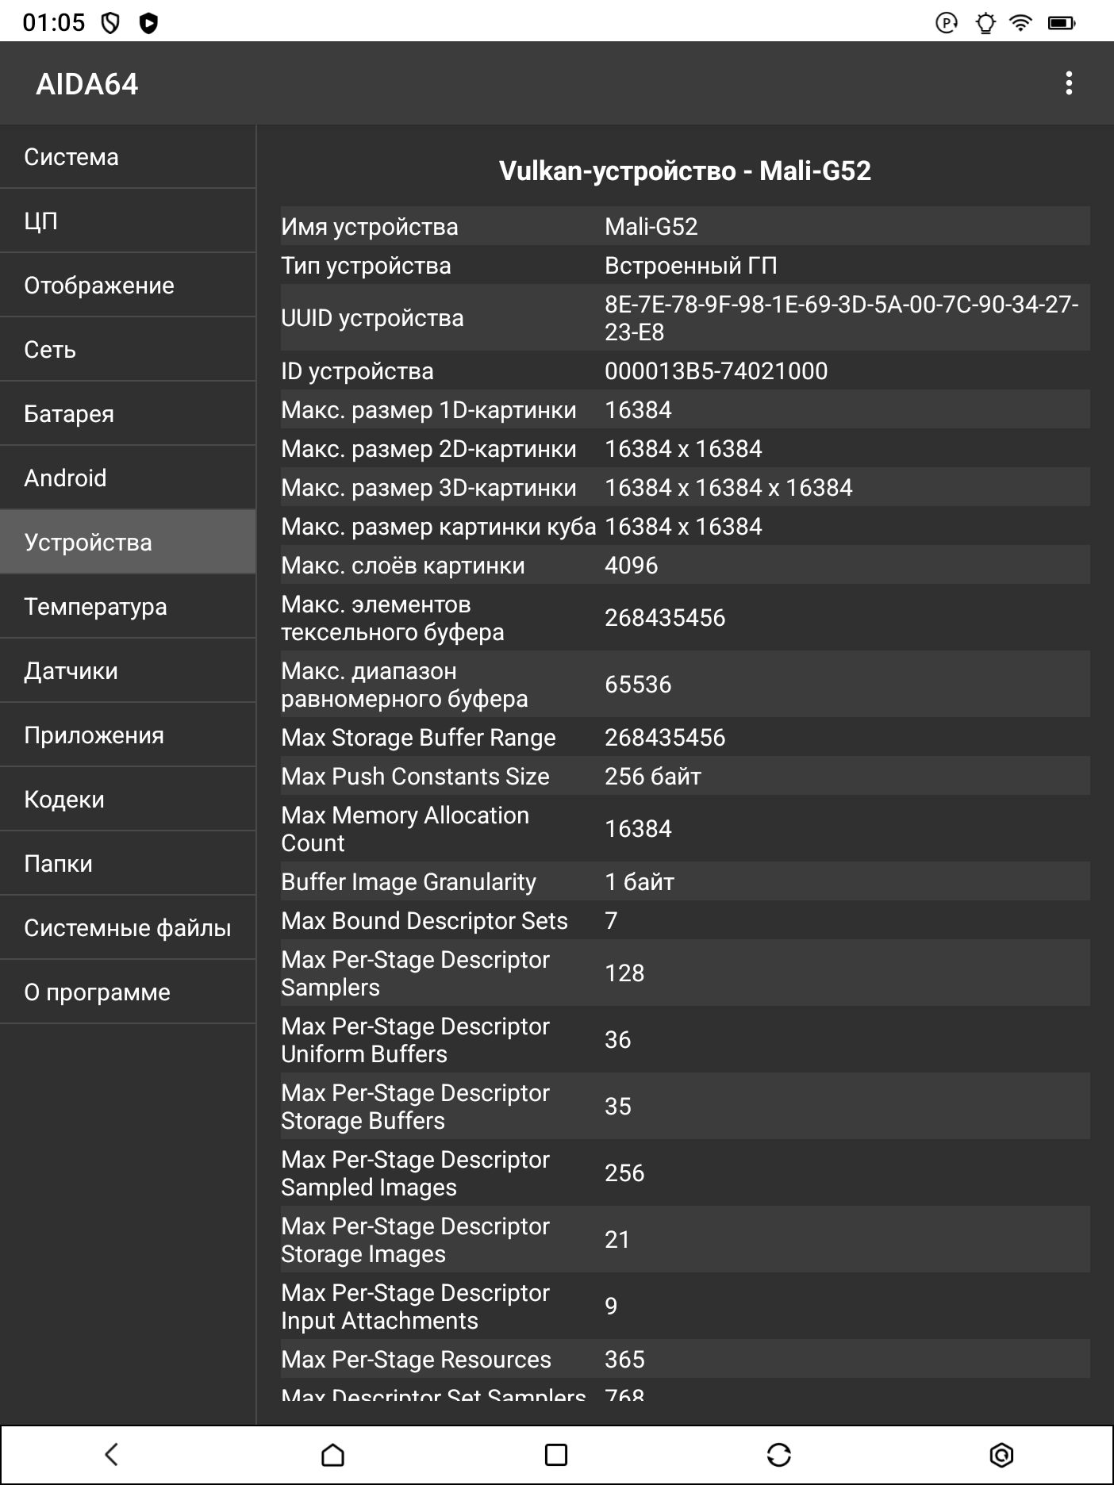
Task: Tap the battery status icon
Action: click(x=1061, y=22)
